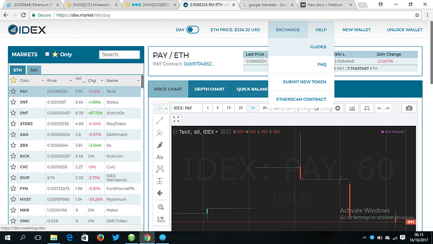The image size is (433, 244).
Task: Redo last chart action
Action: click(x=388, y=108)
